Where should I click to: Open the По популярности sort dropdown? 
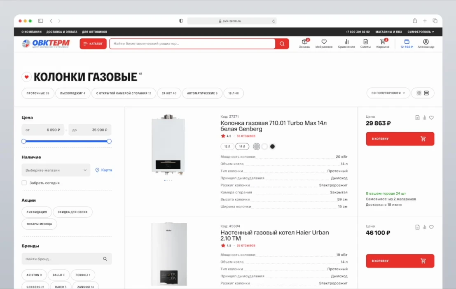point(388,93)
